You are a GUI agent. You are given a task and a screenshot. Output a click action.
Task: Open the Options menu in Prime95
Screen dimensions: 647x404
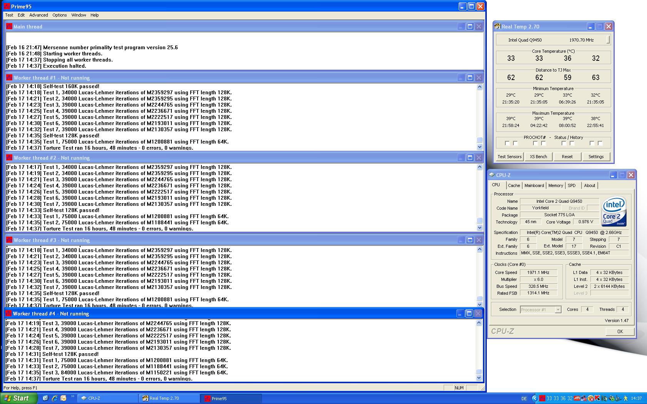(x=60, y=15)
